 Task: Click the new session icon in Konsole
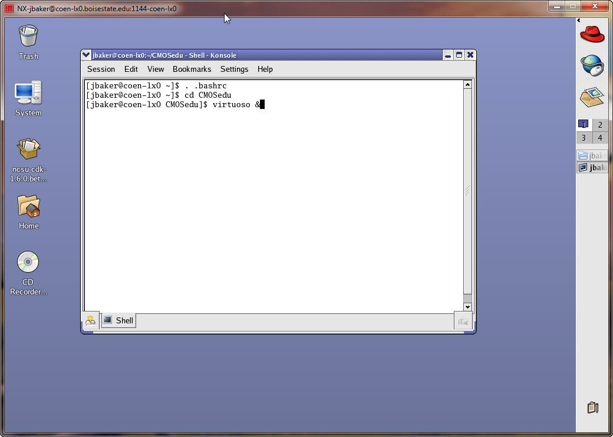[90, 320]
